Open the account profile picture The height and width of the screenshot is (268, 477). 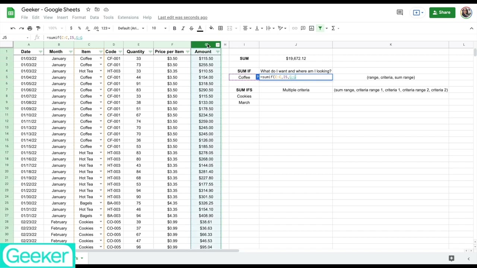point(466,13)
